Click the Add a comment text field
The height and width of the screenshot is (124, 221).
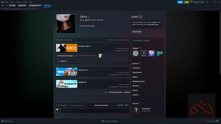(x=94, y=110)
